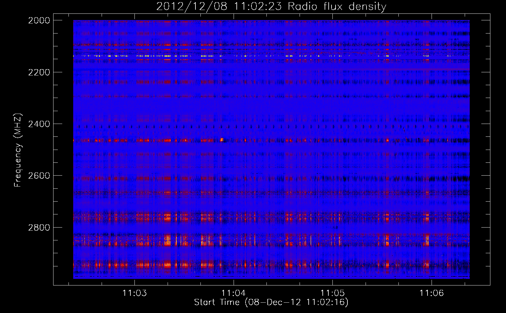Click the 2800 frequency tick label
The height and width of the screenshot is (313, 506).
pos(39,228)
